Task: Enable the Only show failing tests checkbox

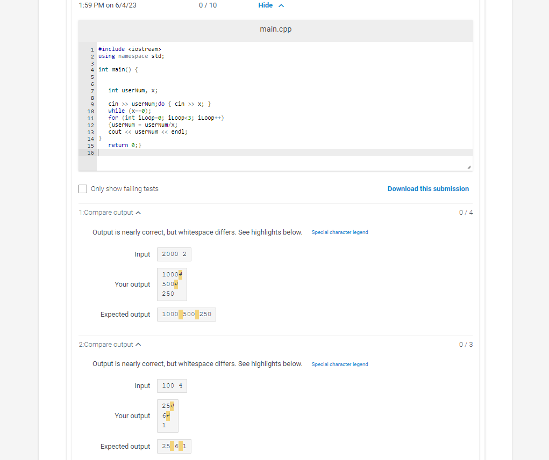Action: click(82, 188)
